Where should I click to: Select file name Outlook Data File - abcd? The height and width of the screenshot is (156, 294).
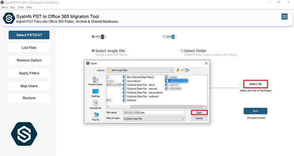pyautogui.click(x=141, y=85)
